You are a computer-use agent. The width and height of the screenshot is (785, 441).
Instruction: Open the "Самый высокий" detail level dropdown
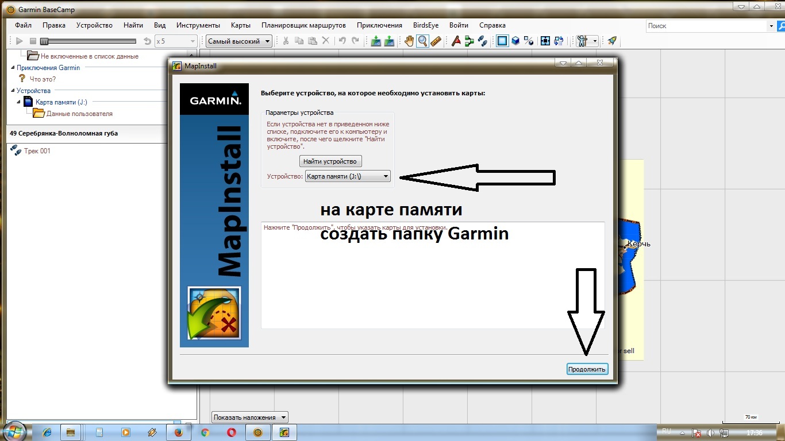tap(239, 41)
